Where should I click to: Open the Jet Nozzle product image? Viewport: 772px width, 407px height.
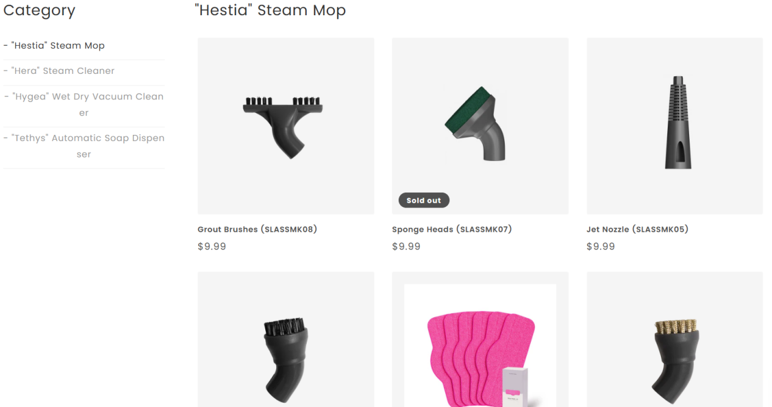pos(674,126)
